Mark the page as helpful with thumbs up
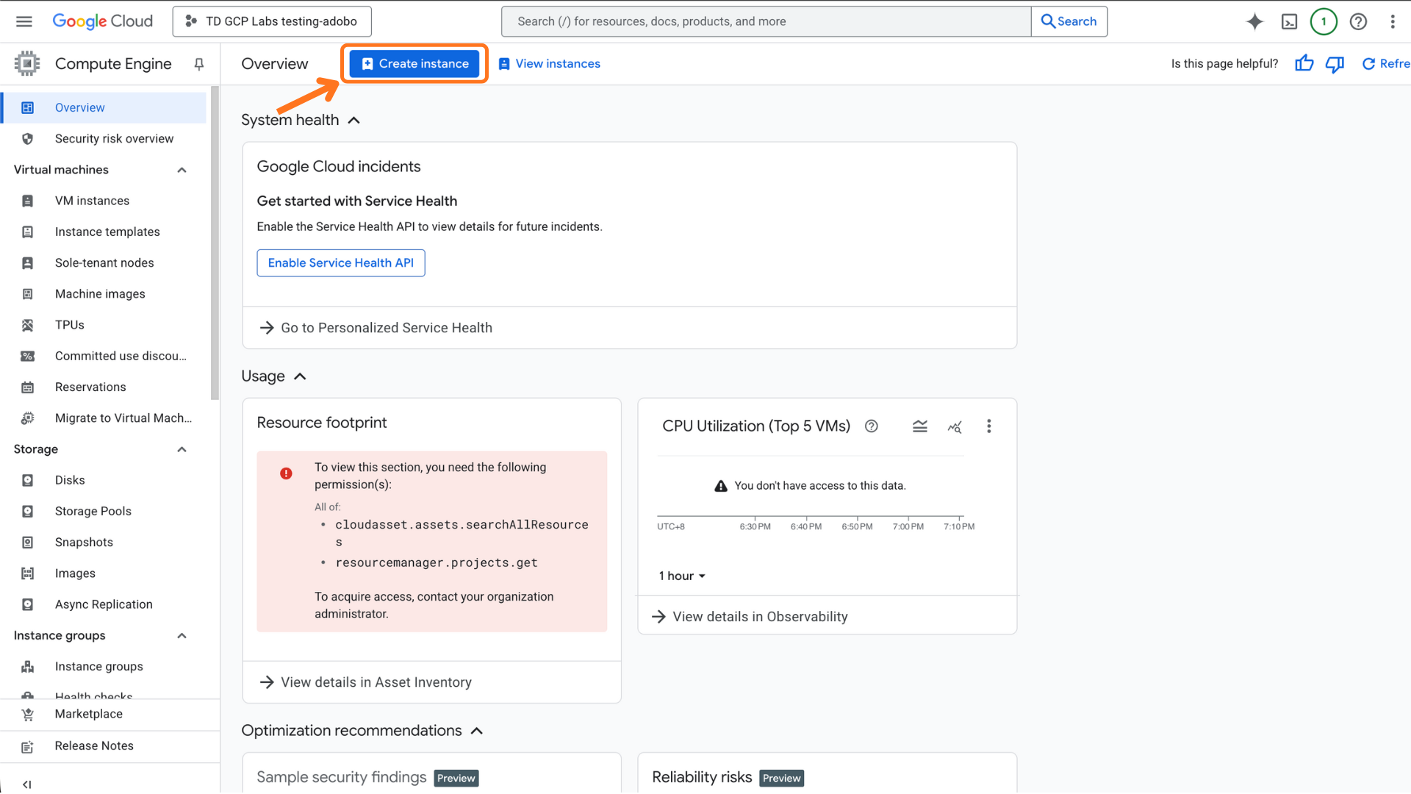The image size is (1411, 794). 1304,64
